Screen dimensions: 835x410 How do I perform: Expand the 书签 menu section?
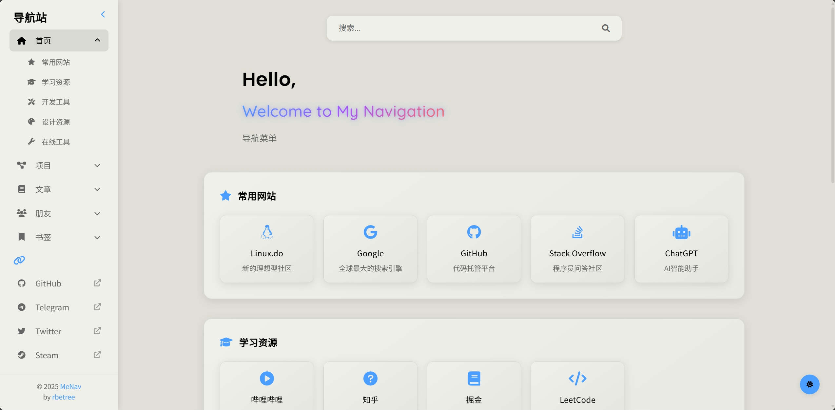(x=97, y=237)
